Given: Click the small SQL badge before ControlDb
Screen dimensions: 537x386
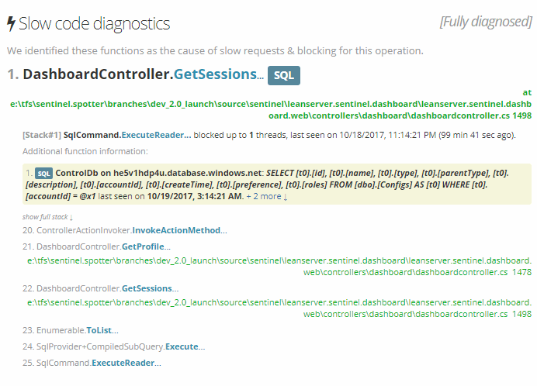Looking at the screenshot, I should point(43,174).
